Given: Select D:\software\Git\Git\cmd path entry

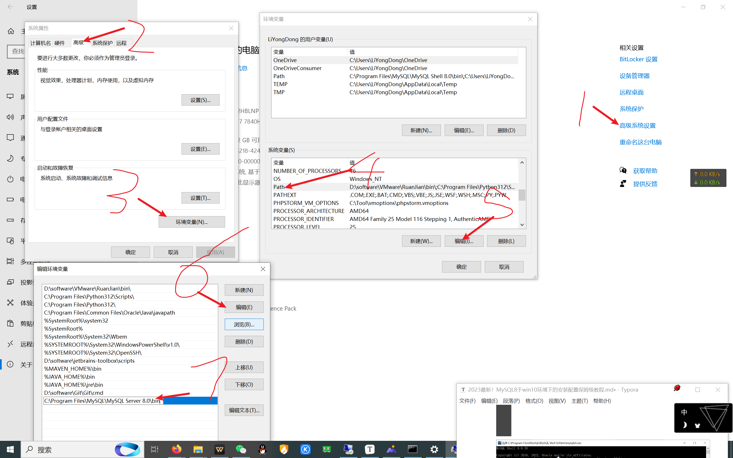Looking at the screenshot, I should 130,392.
